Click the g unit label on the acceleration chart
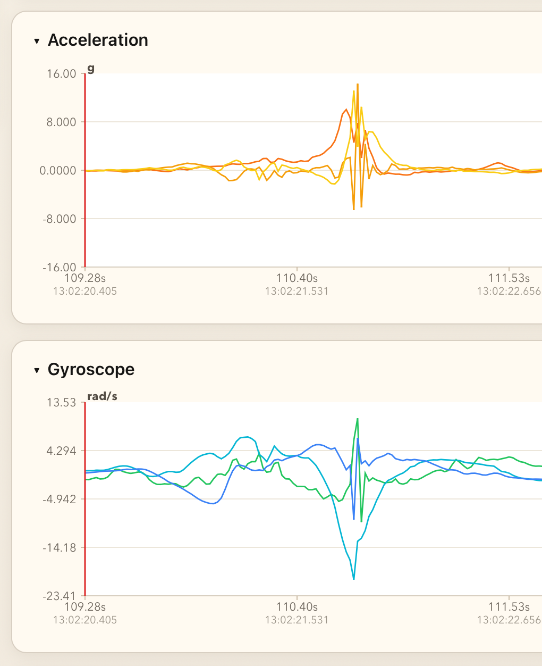This screenshot has height=666, width=542. (x=92, y=70)
